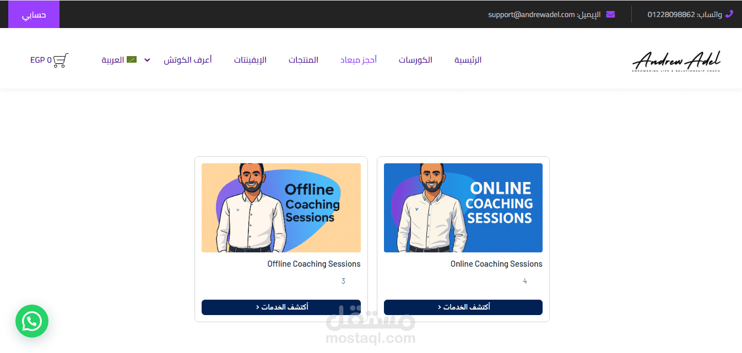Open the Online Coaching Sessions thumbnail image
The width and height of the screenshot is (742, 353).
pos(463,208)
